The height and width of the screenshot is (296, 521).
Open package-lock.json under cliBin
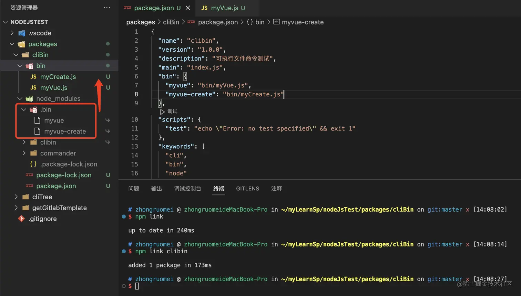click(64, 175)
